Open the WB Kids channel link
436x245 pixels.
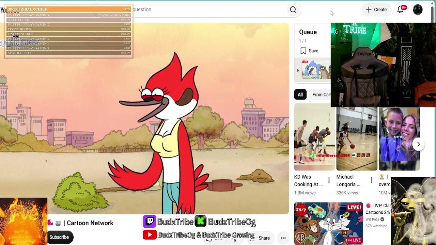(372, 219)
